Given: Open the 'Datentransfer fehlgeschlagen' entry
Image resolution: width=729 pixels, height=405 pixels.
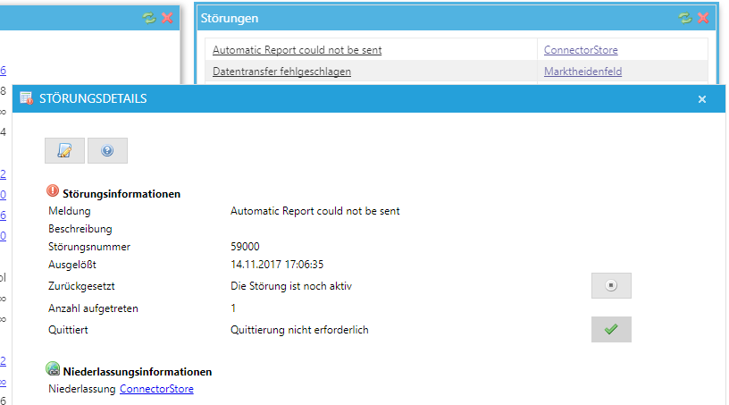Looking at the screenshot, I should point(281,72).
